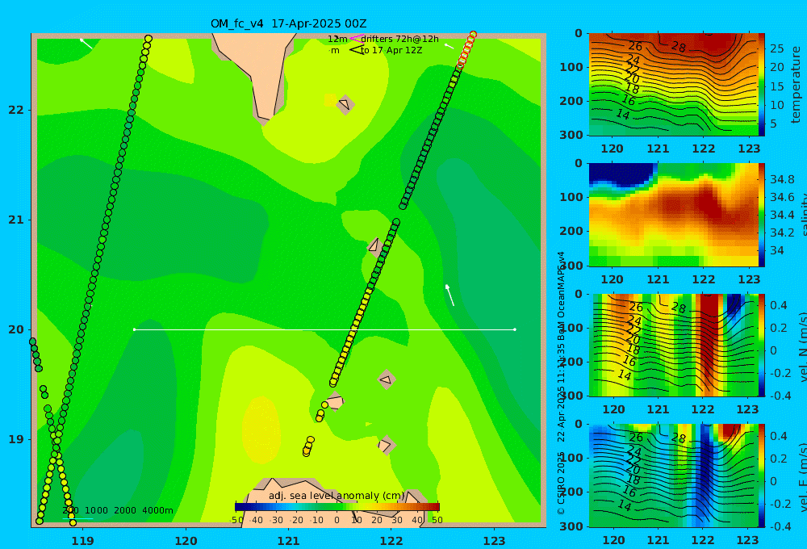
Task: Click the 'drifters 72h@12h' legend text
Action: coord(400,39)
